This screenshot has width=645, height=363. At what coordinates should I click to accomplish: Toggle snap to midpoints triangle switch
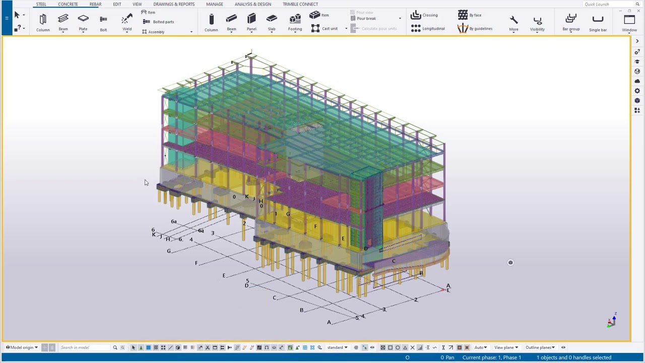405,347
